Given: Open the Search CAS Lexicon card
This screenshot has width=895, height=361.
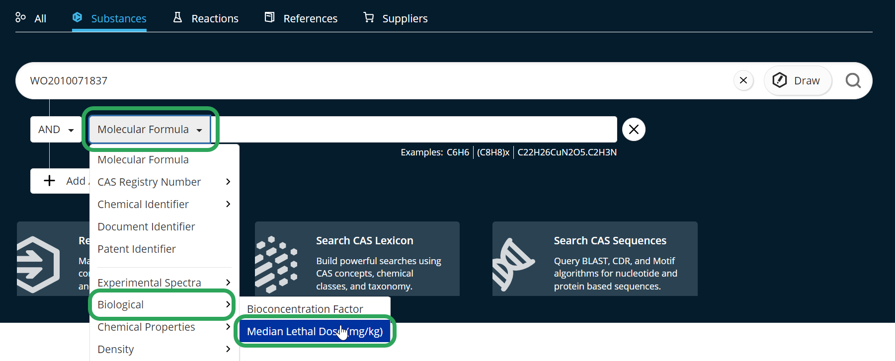Looking at the screenshot, I should point(357,259).
